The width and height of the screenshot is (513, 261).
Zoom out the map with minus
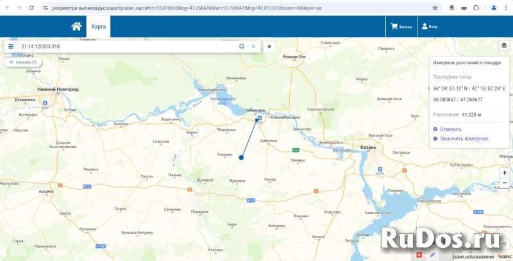point(505,183)
